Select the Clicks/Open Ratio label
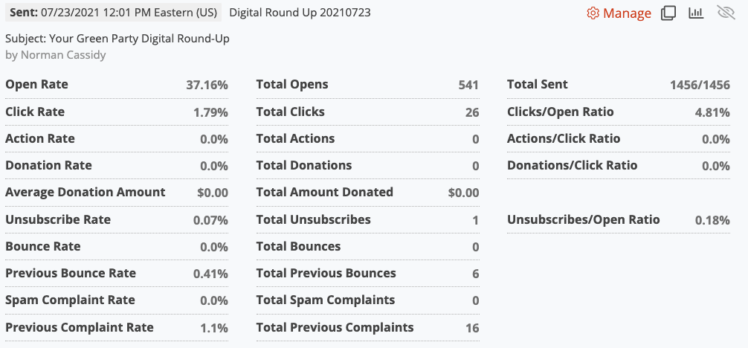The height and width of the screenshot is (348, 748). tap(561, 112)
